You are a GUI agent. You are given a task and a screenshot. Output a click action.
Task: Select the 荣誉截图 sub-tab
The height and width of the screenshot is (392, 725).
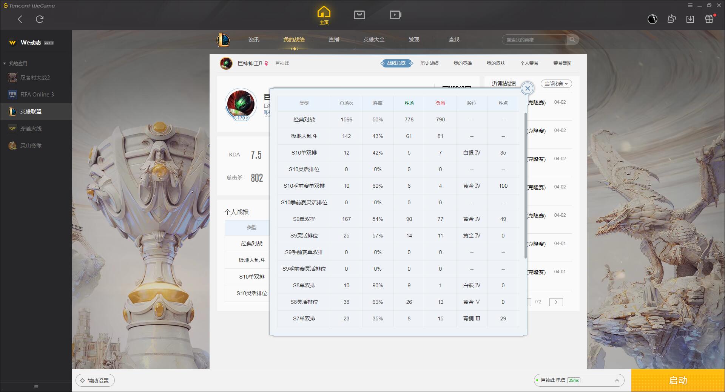[x=562, y=63]
